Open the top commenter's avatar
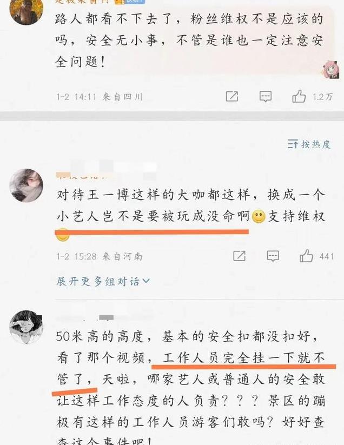Image resolution: width=344 pixels, height=445 pixels. point(27,10)
